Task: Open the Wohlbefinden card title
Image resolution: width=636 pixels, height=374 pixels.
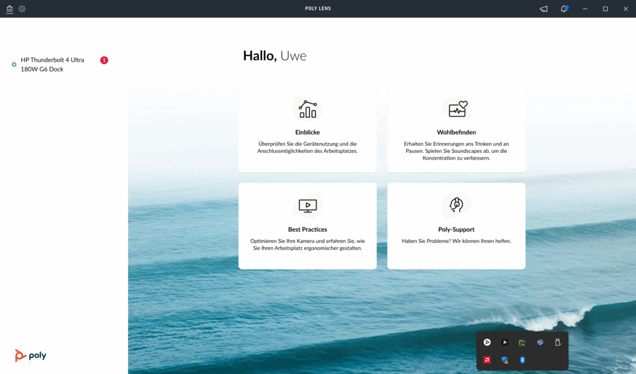Action: [457, 132]
